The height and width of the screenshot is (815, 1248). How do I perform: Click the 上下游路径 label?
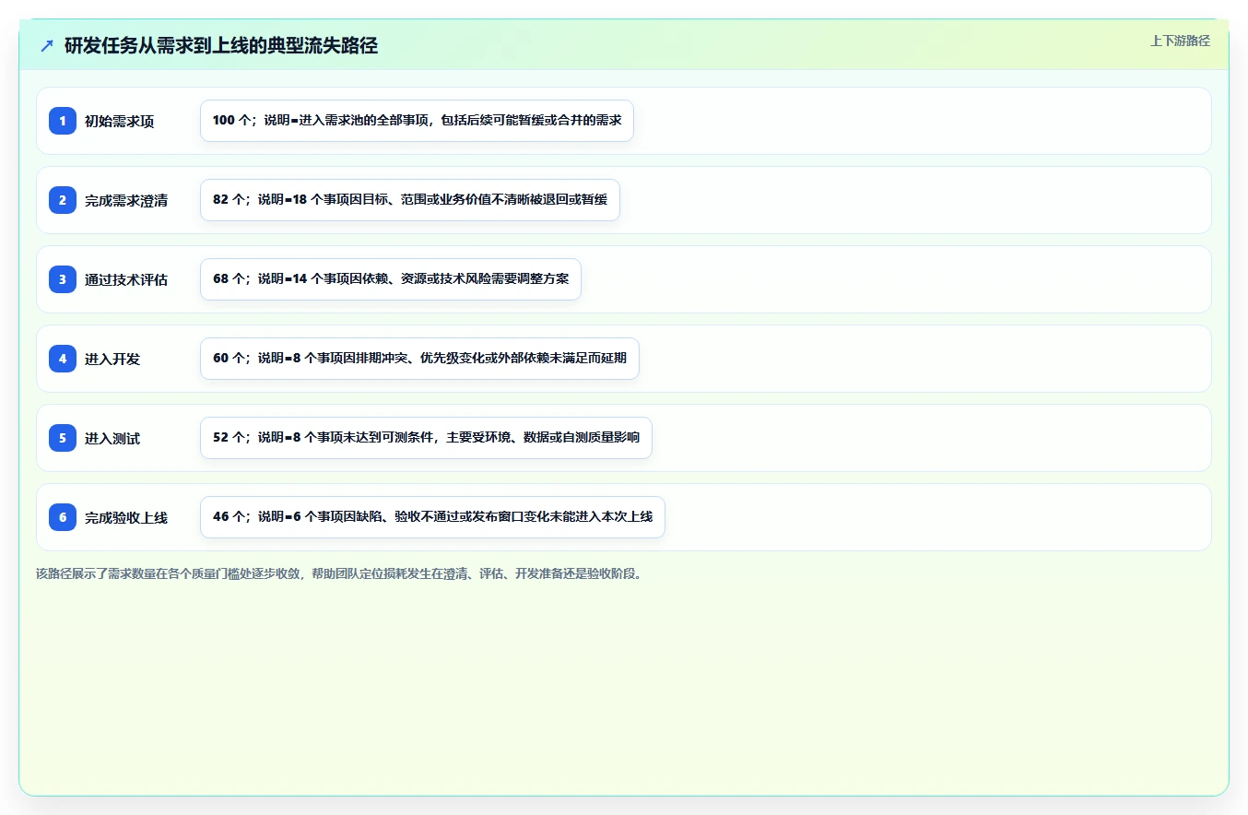pos(1180,41)
